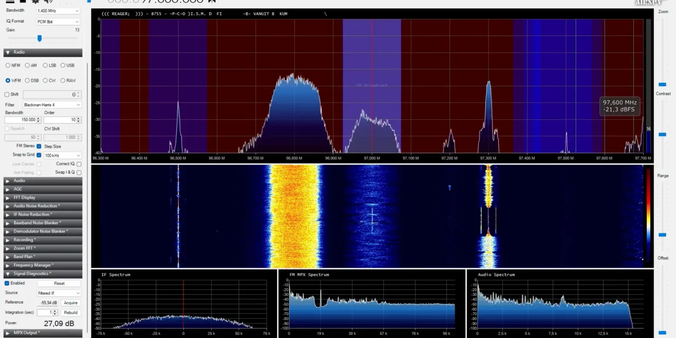Tick the Swap I & Q checkbox

[79, 172]
